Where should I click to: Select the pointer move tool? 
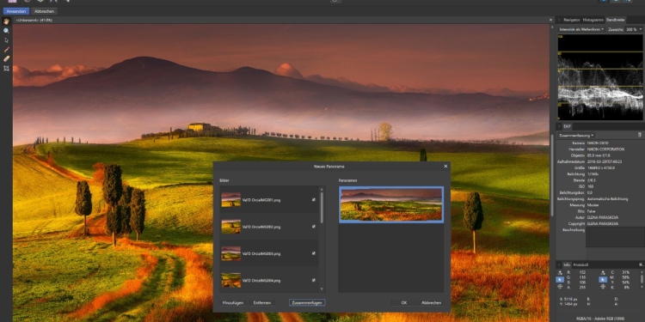coord(6,40)
